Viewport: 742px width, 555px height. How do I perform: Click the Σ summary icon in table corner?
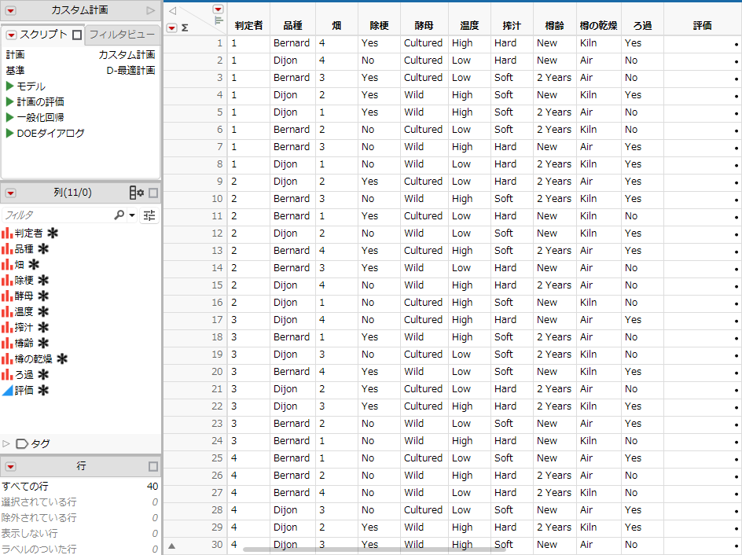(185, 28)
